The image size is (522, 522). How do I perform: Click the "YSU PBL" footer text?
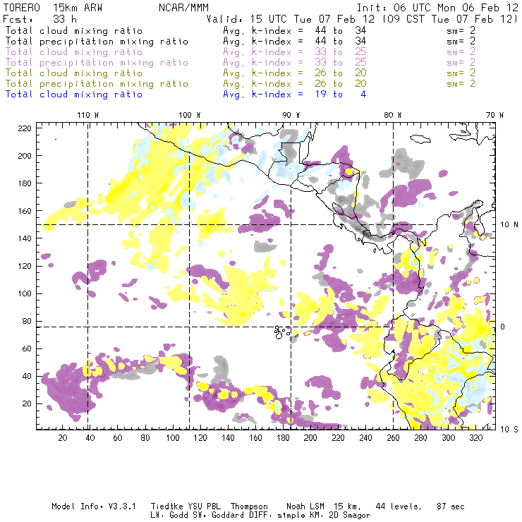point(204,506)
